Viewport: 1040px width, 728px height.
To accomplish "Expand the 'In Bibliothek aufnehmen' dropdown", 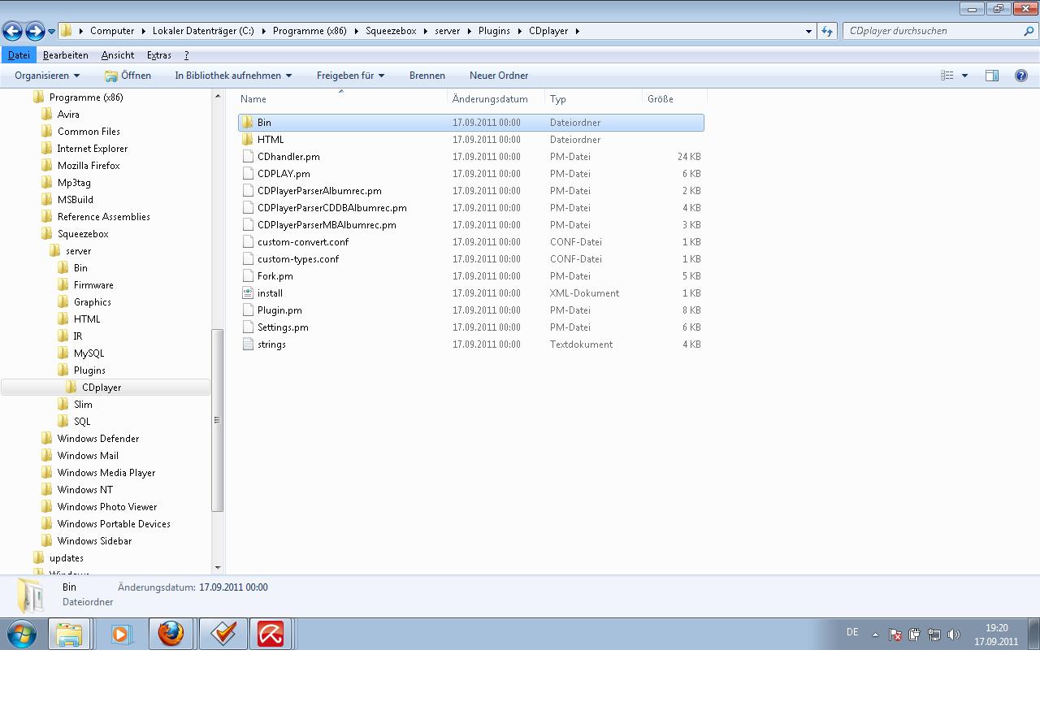I will pos(233,76).
